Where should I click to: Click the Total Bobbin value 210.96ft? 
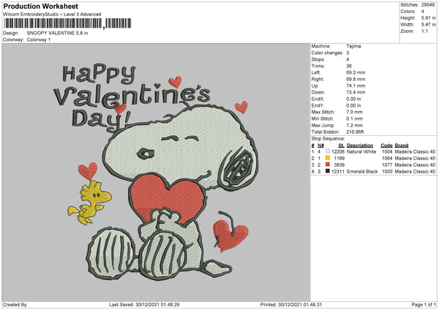coord(355,132)
